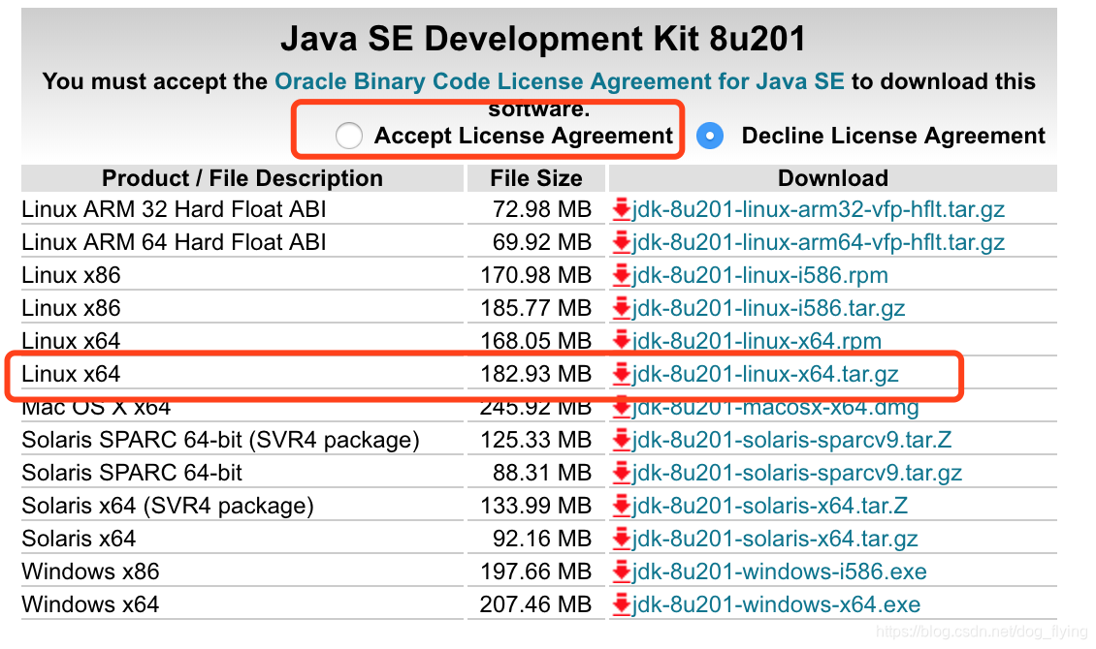The width and height of the screenshot is (1096, 649).
Task: Click download arrow icon for linux-x64.rpm
Action: 621,341
